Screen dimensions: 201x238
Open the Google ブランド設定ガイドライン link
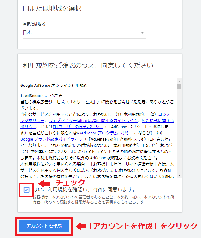[x=51, y=139]
